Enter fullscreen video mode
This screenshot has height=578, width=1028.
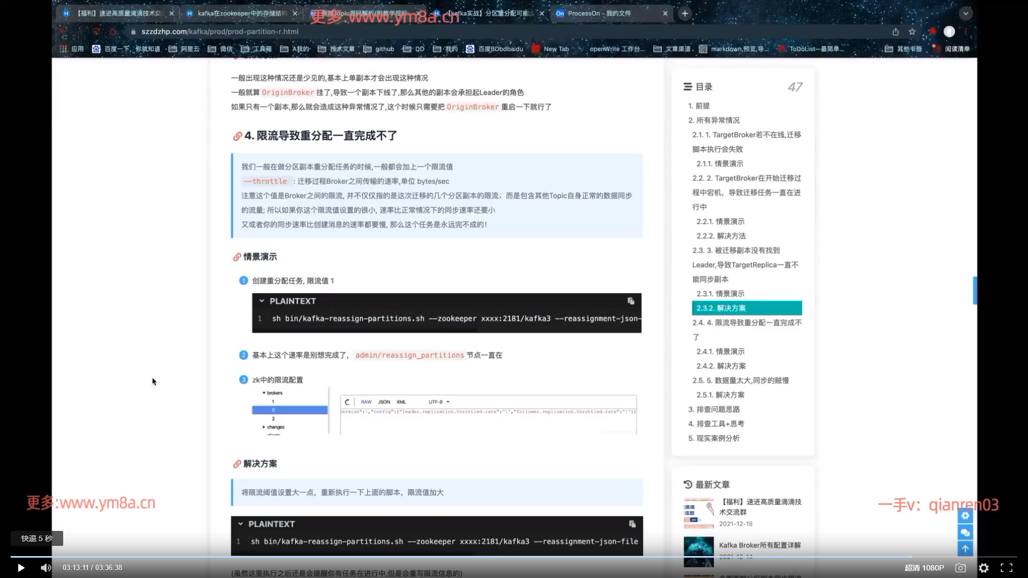click(x=1007, y=568)
